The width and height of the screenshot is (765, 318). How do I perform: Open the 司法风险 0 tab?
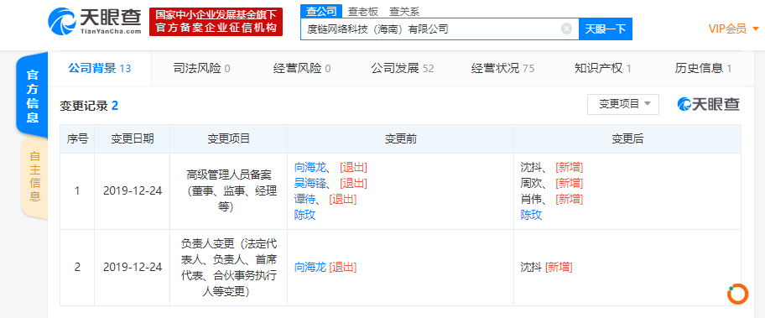click(x=201, y=69)
